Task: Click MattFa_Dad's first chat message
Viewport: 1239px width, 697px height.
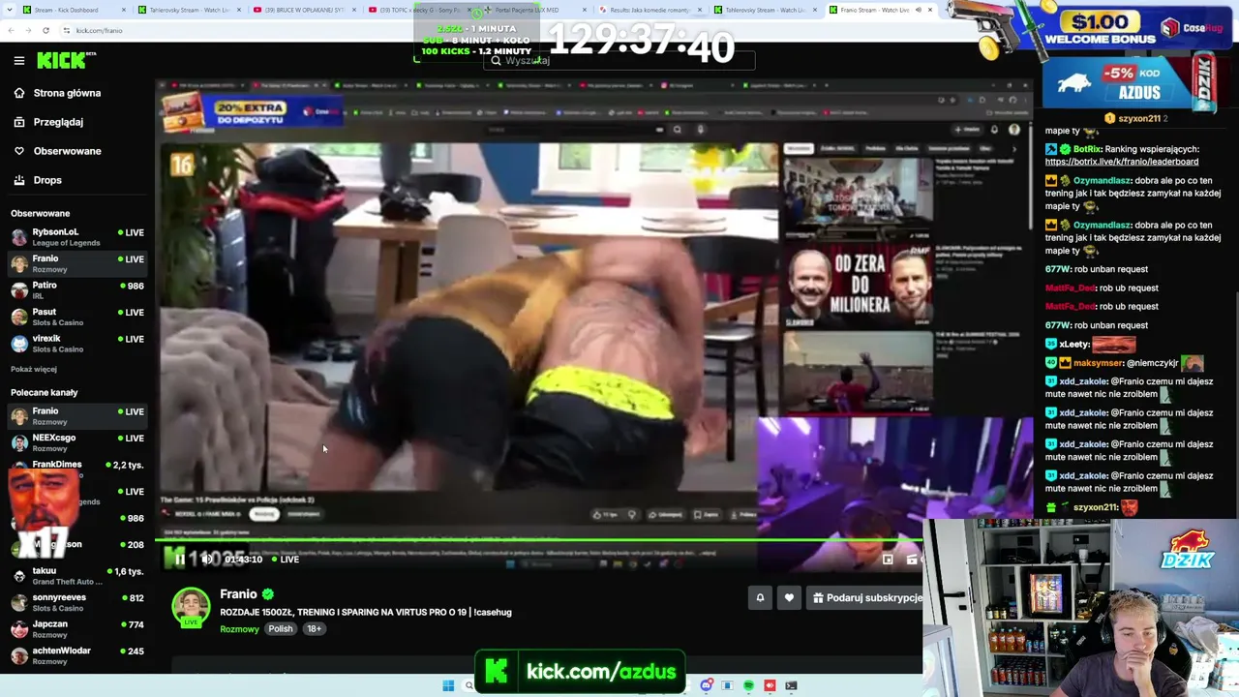Action: click(1102, 288)
